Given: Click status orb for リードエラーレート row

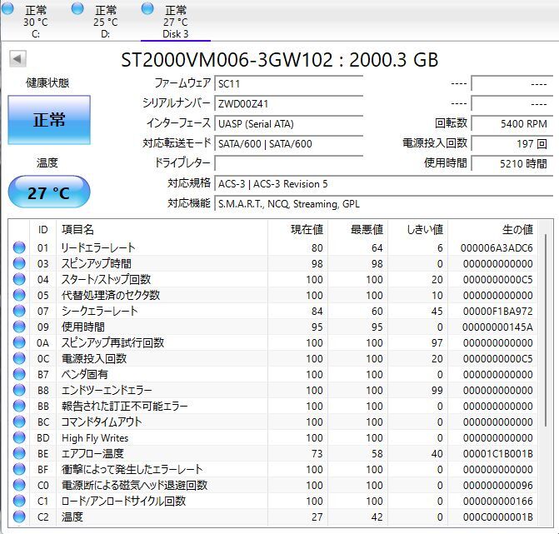Looking at the screenshot, I should (19, 247).
